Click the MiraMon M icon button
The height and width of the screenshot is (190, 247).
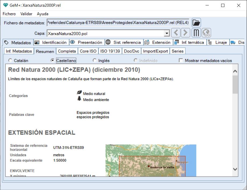tap(196, 33)
